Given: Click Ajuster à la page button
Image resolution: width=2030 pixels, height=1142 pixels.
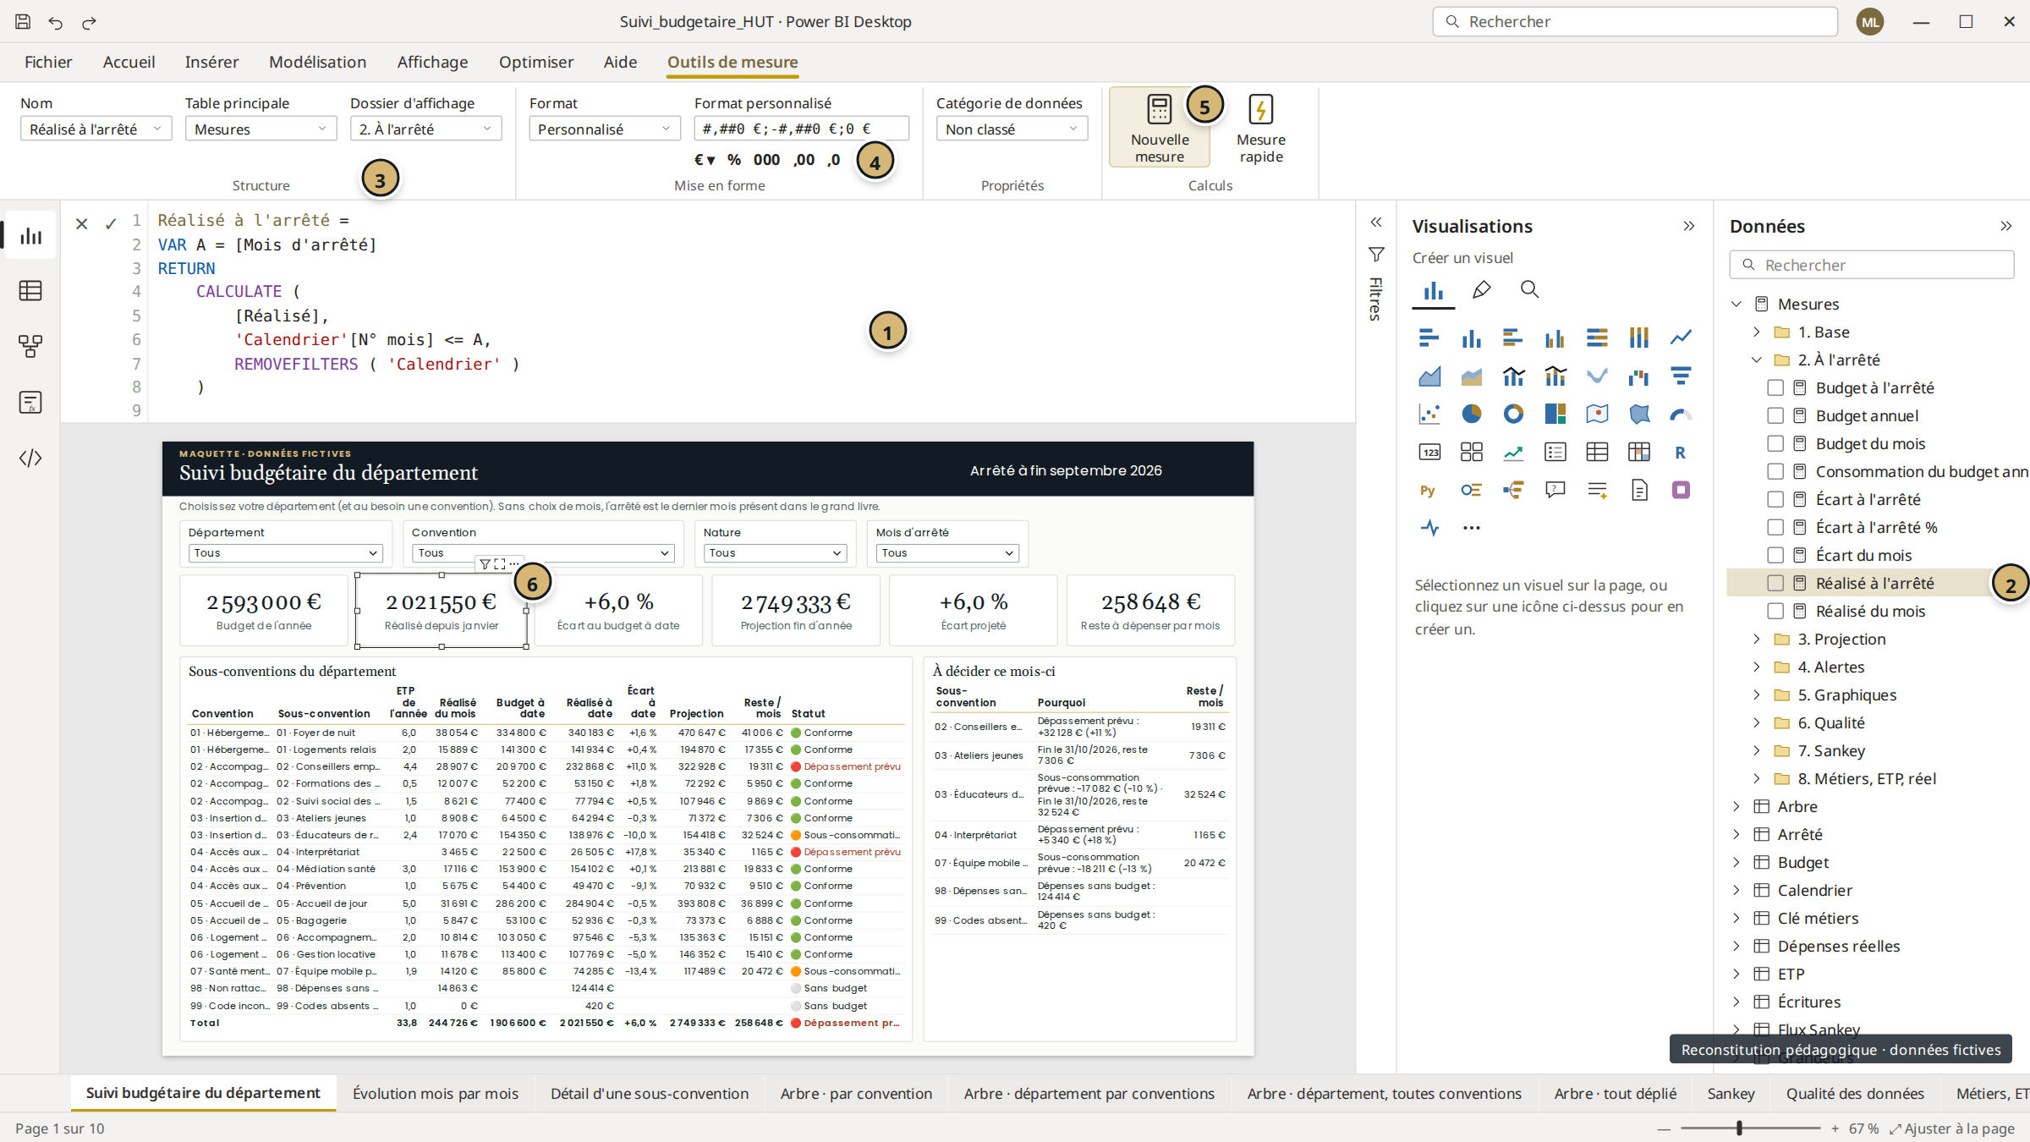Looking at the screenshot, I should point(1951,1128).
